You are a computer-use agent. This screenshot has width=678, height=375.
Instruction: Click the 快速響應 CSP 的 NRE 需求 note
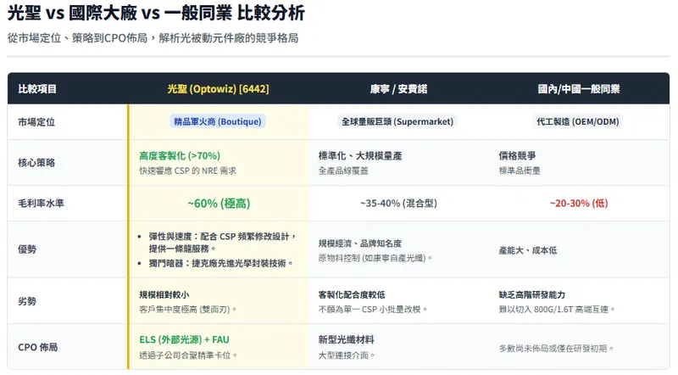(x=187, y=171)
